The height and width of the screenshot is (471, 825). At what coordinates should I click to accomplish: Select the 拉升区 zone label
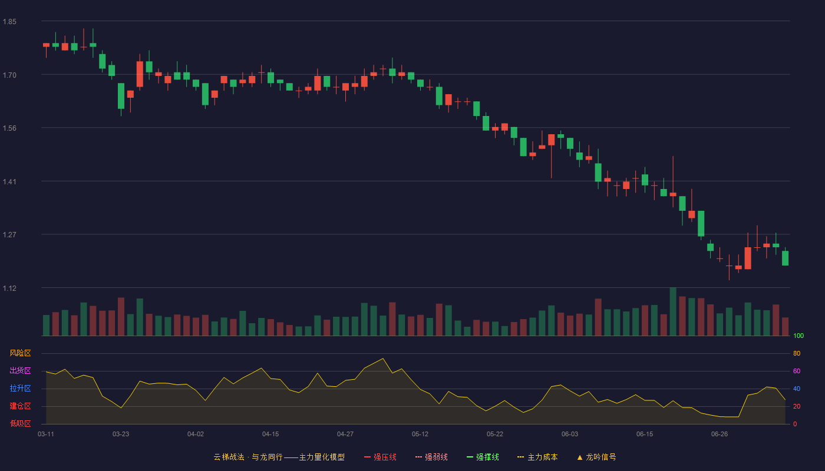click(20, 389)
